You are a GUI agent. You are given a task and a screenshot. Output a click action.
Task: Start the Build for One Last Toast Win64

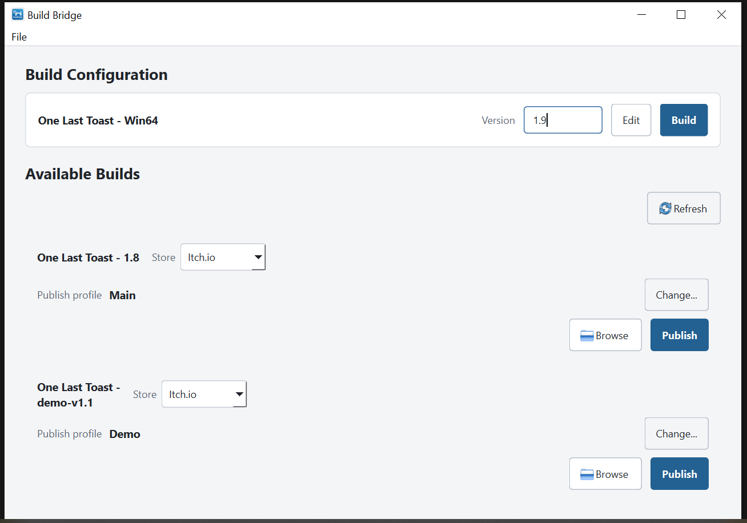coord(684,120)
